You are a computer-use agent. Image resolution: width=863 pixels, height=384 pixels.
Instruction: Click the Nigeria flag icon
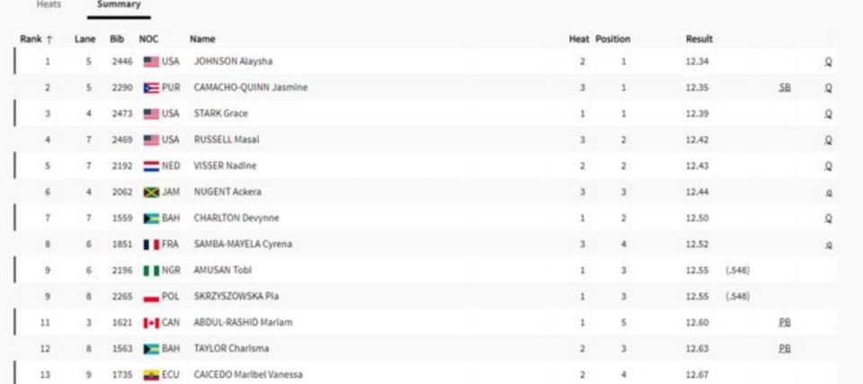tap(151, 271)
